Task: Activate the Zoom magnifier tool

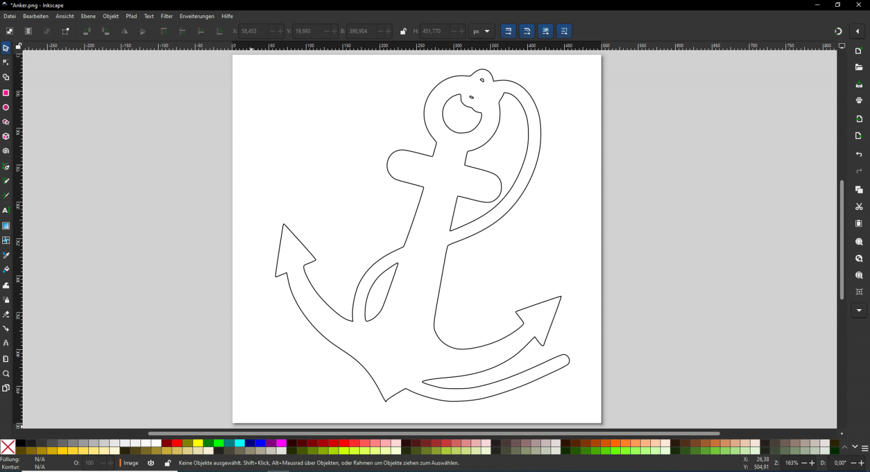Action: [6, 374]
